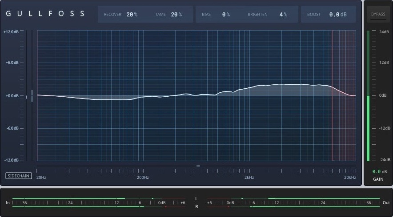Click the white EQ response curve
393x217 pixels.
(x=196, y=95)
